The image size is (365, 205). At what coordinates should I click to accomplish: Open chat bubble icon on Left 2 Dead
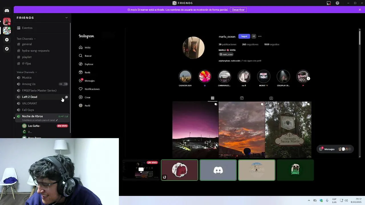point(66,97)
